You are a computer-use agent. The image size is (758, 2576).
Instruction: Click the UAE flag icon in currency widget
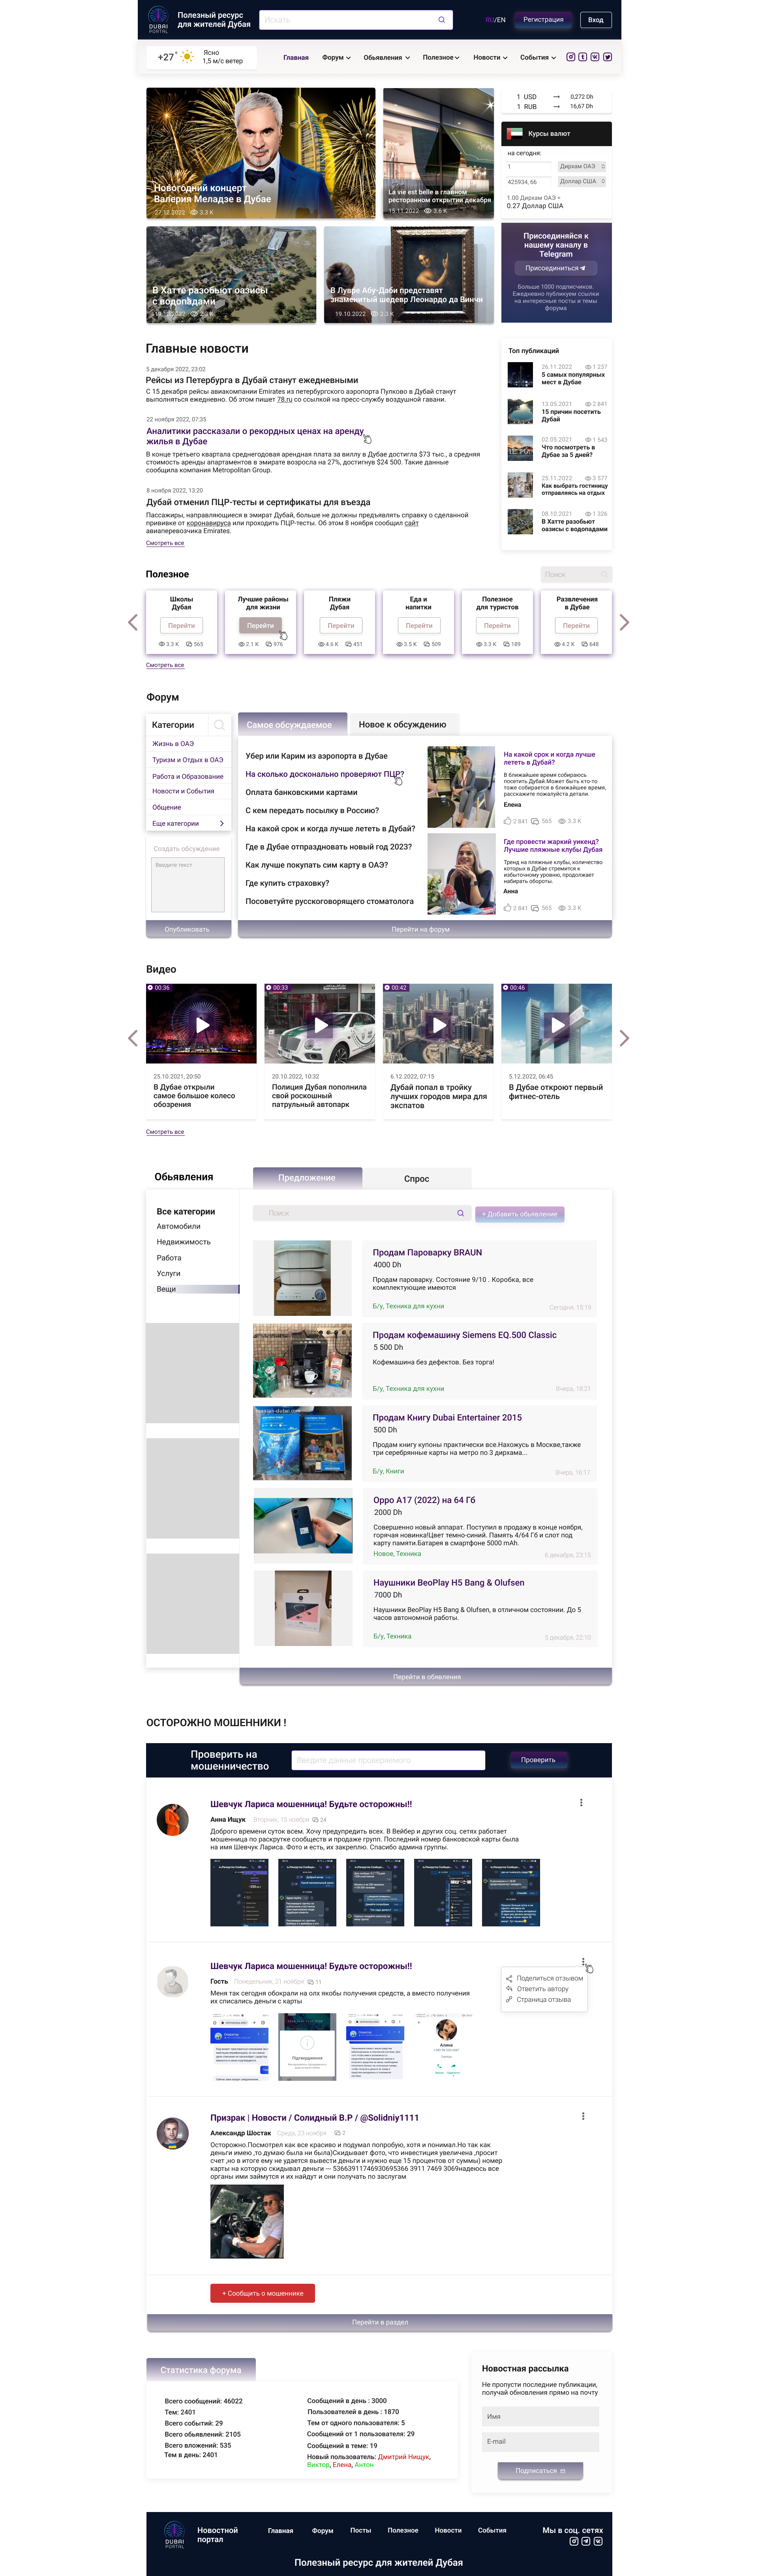coord(515,133)
